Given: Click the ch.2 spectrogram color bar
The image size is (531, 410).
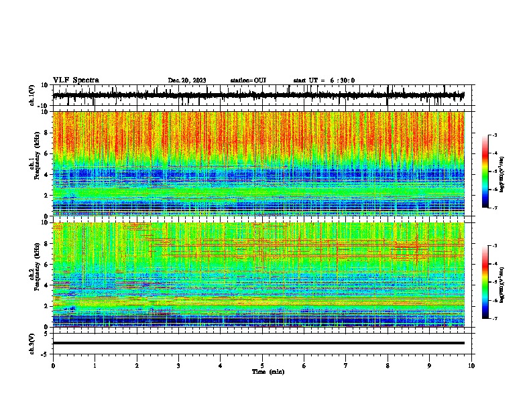Looking at the screenshot, I should pos(485,282).
